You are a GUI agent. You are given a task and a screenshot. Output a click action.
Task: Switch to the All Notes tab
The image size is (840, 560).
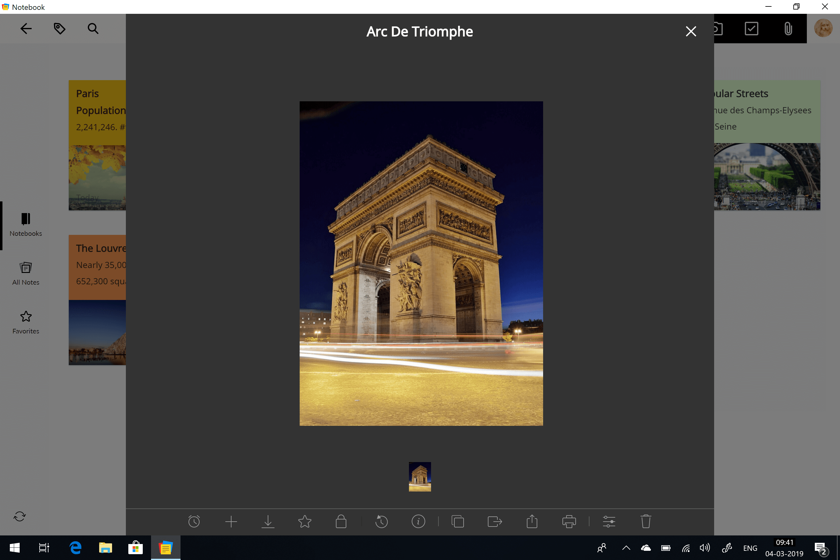pyautogui.click(x=26, y=273)
